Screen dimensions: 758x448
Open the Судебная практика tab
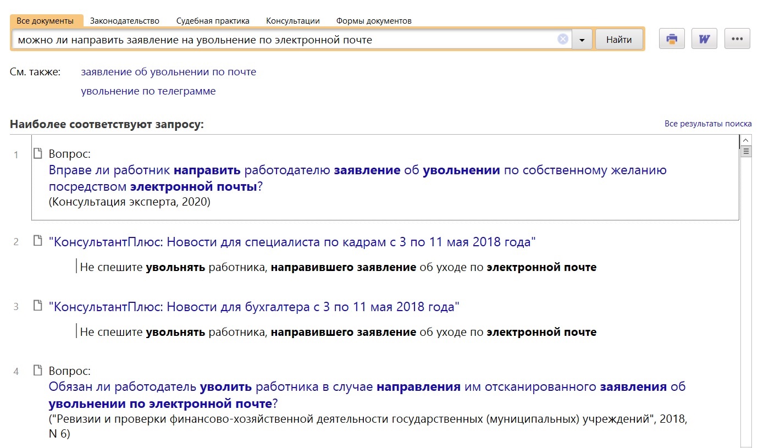213,21
